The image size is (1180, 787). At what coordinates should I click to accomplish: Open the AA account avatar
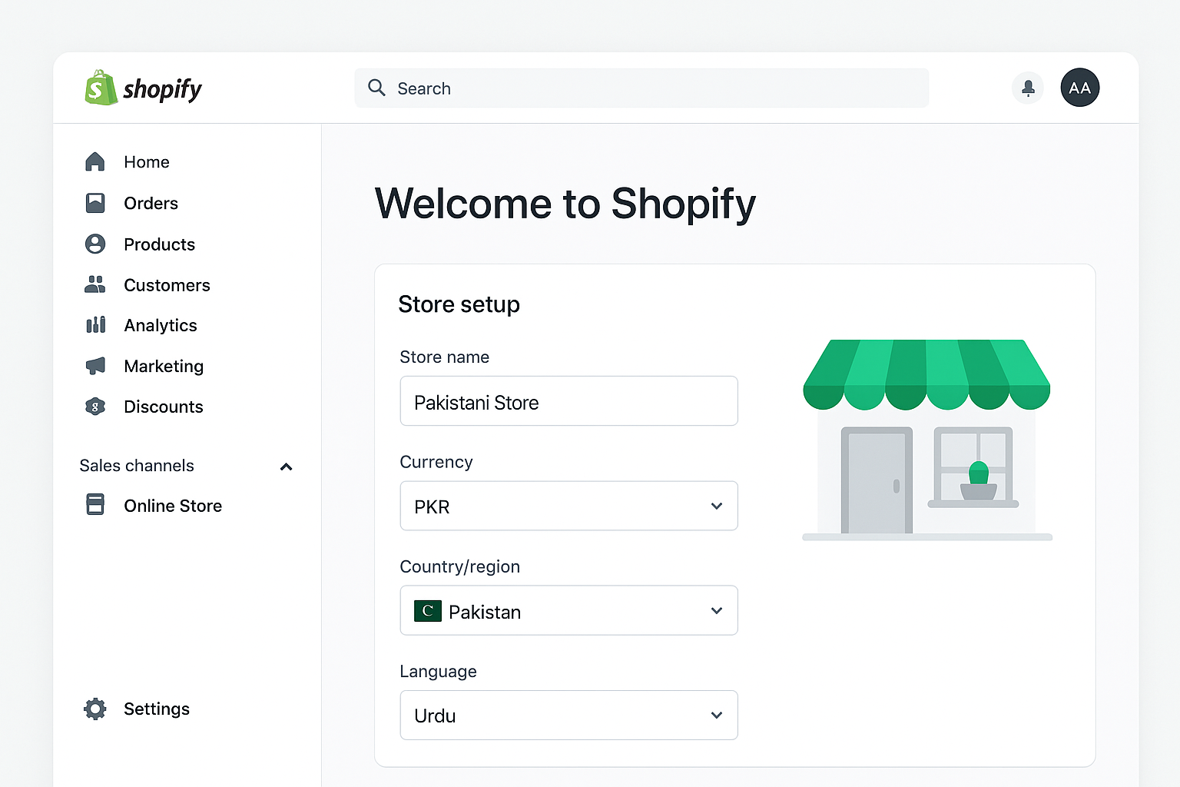tap(1080, 88)
